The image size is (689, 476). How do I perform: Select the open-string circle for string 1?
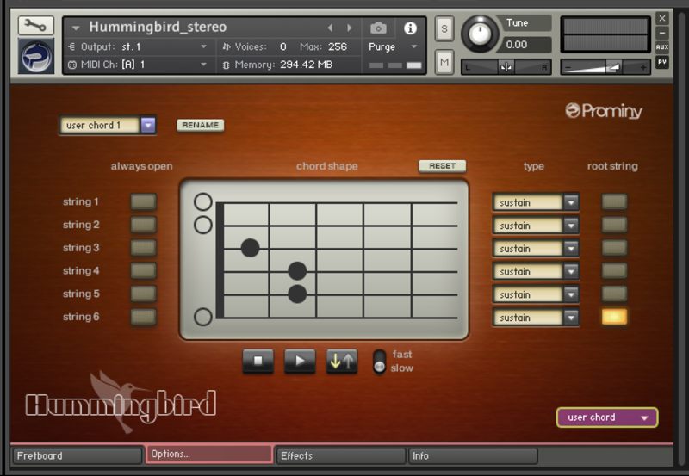click(x=203, y=202)
